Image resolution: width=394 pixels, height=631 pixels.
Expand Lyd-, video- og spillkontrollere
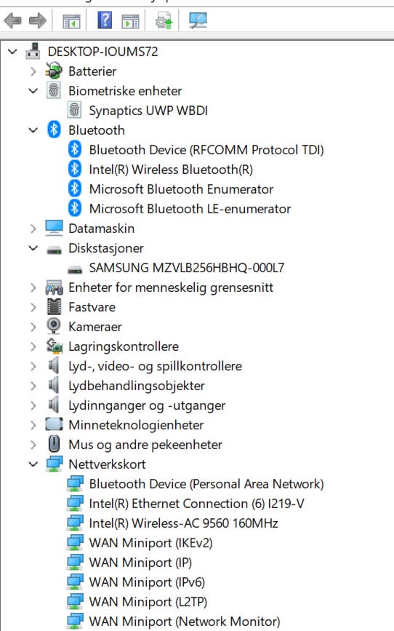33,366
